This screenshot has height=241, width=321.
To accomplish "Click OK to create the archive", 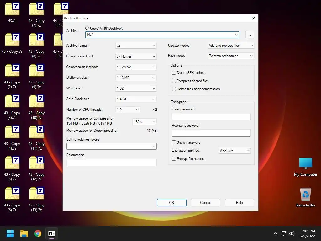I will (x=171, y=203).
